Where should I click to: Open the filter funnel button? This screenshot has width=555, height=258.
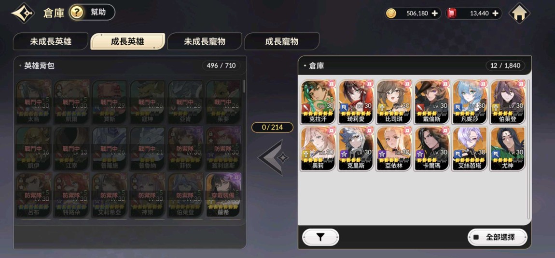coord(320,237)
